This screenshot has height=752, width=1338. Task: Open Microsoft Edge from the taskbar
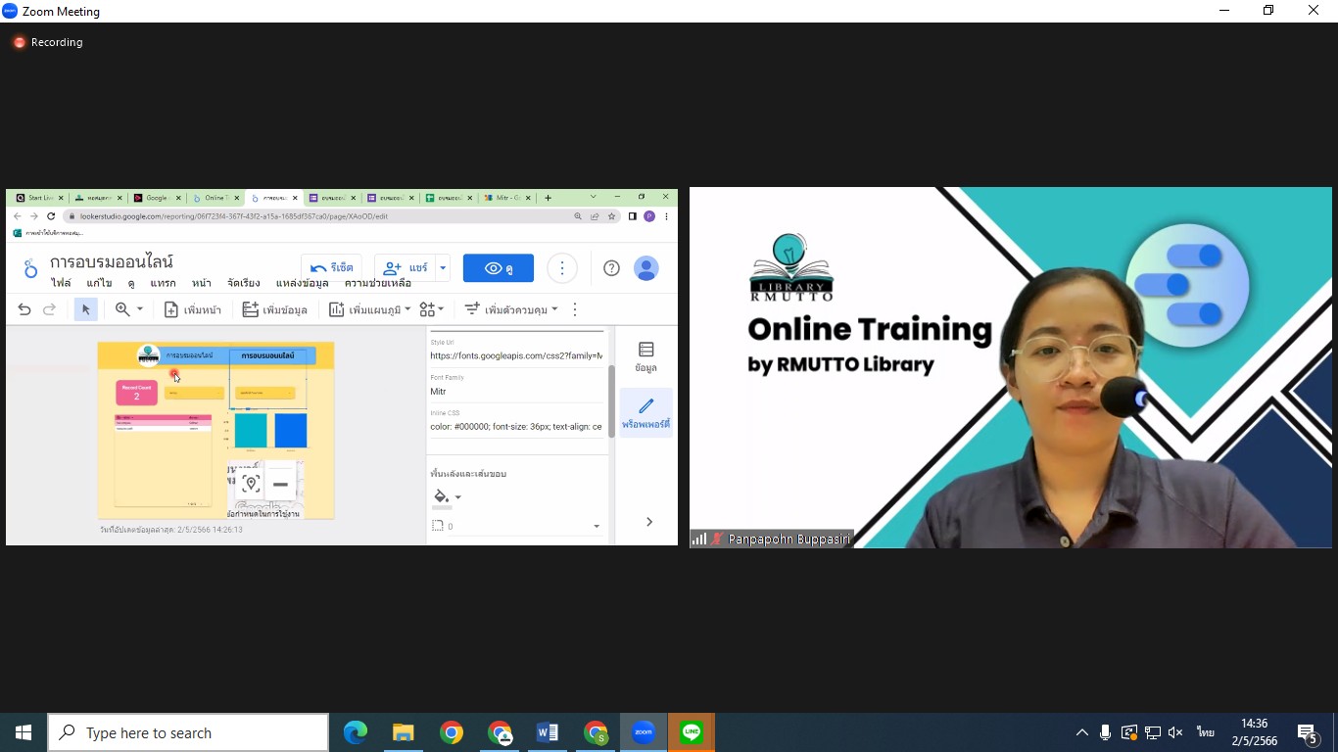[356, 732]
